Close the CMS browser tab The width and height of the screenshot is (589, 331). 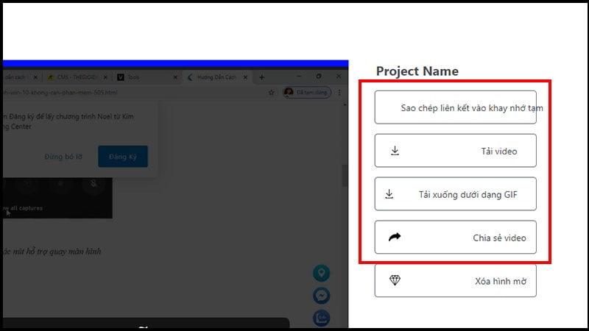[x=105, y=77]
